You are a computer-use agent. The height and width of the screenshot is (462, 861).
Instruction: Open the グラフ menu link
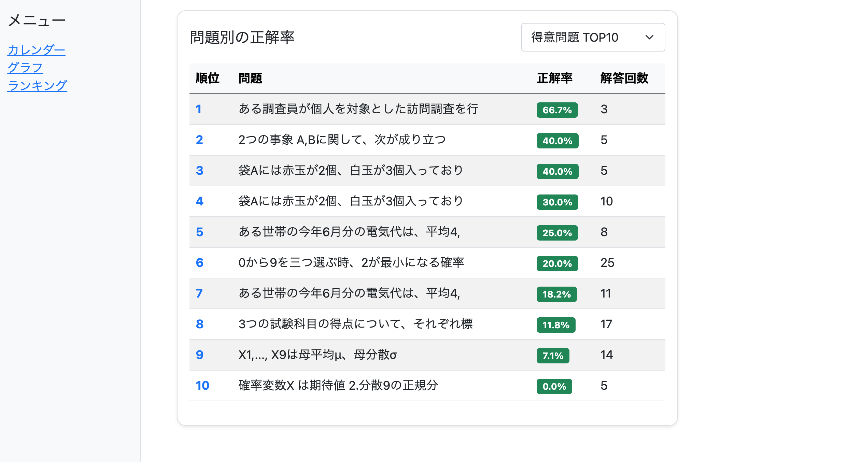click(25, 68)
